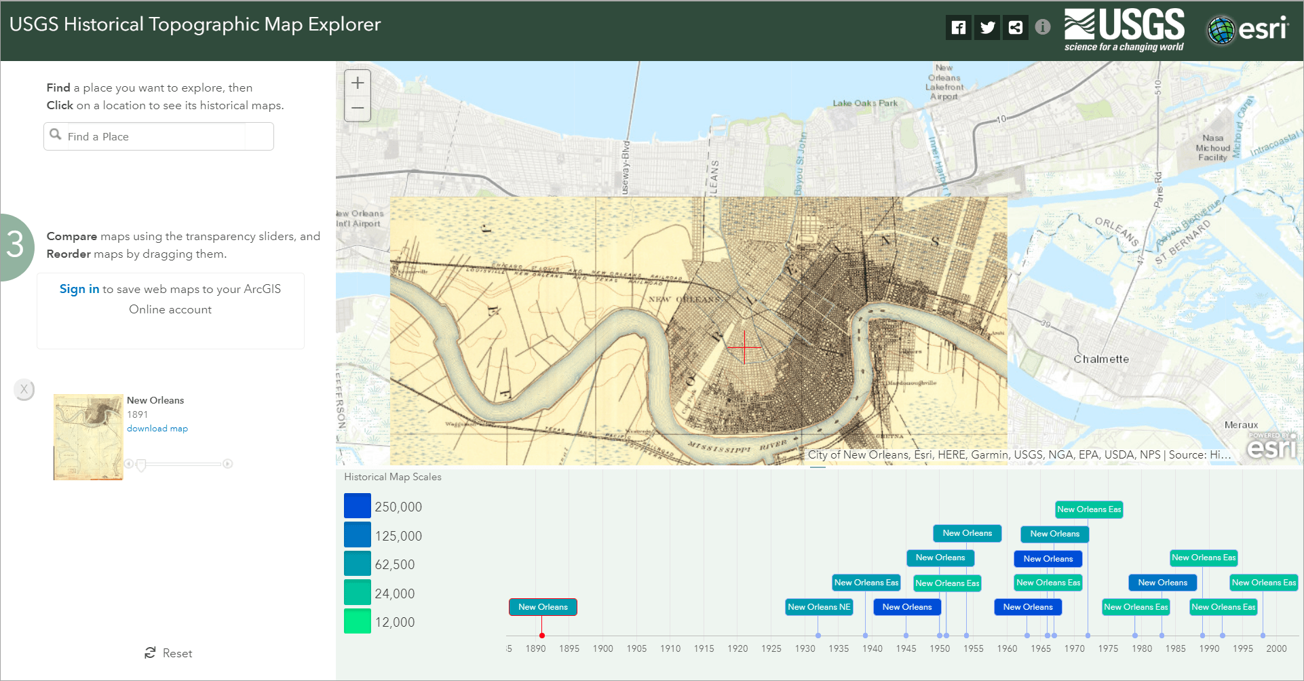Click the search magnifier in Find a Place
This screenshot has width=1304, height=681.
pos(57,135)
